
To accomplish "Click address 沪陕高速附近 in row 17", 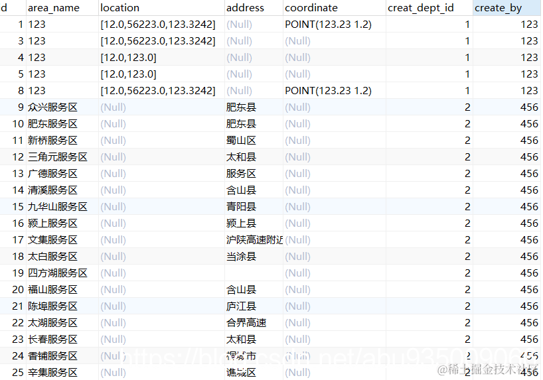I will tap(254, 240).
